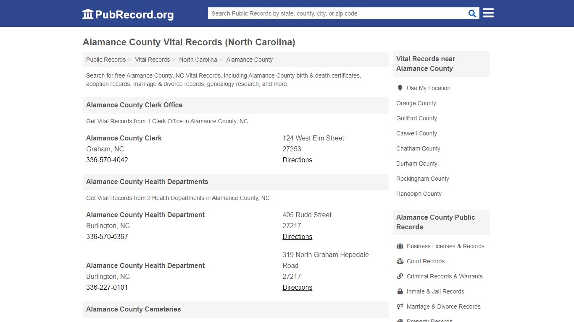Viewport: 574px width, 322px height.
Task: Click Alamance County Health Department at Rudd Street
Action: tap(145, 215)
